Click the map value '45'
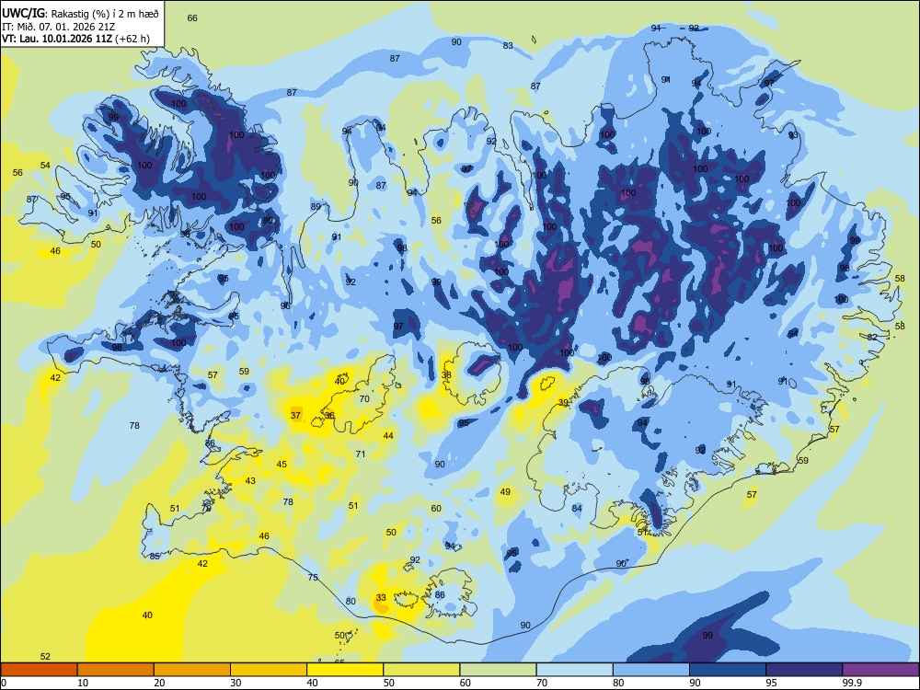 click(x=282, y=464)
